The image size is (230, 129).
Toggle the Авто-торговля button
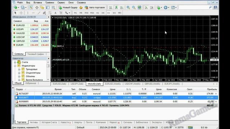click(95, 8)
